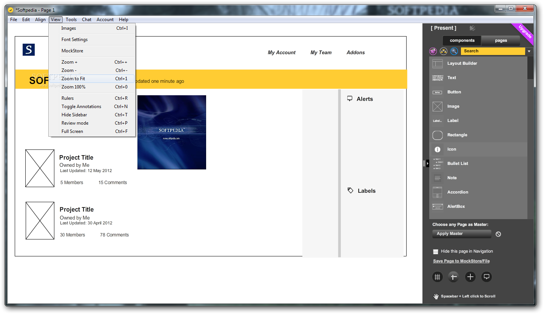Click the sitemap hierarchy icon in sidebar

(x=444, y=51)
